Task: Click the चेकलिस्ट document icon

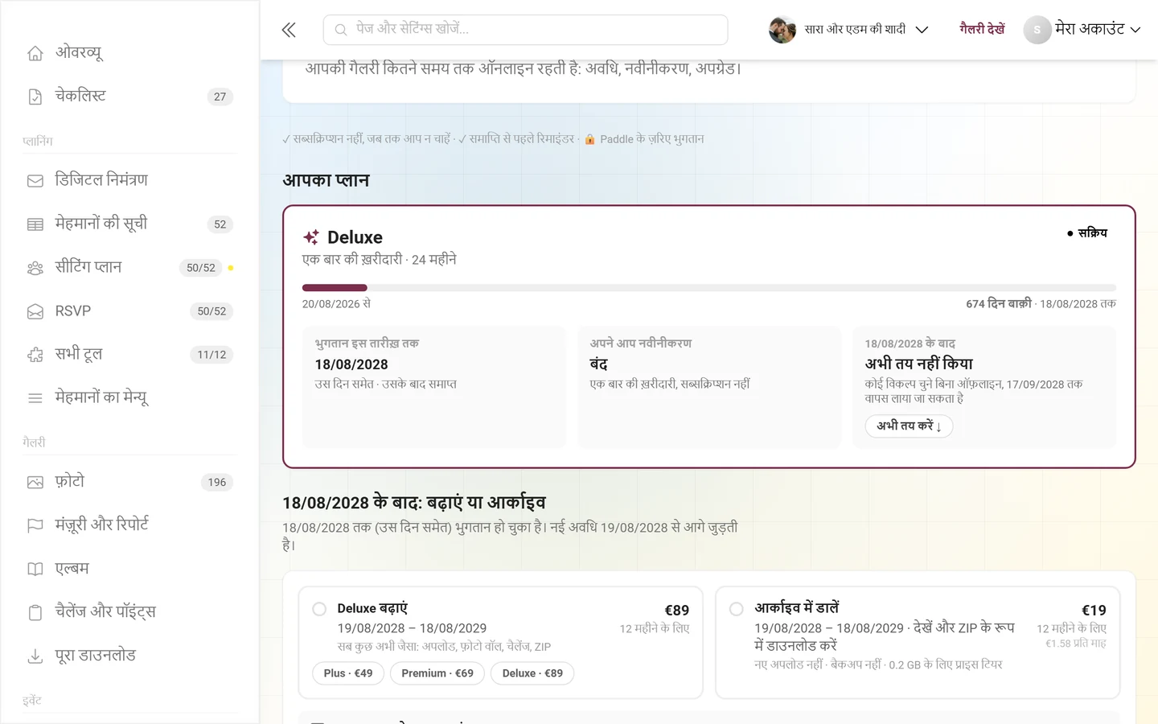Action: [x=35, y=97]
